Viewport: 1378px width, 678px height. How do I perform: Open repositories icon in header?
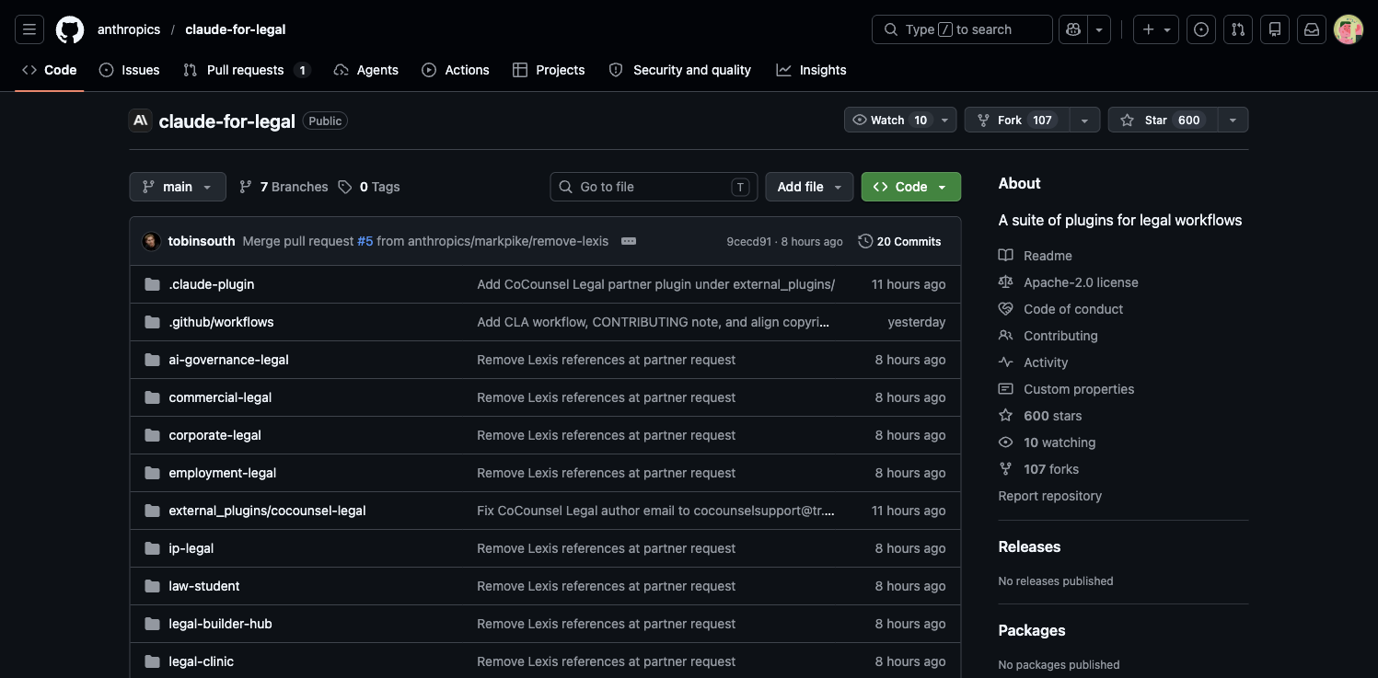[x=1275, y=29]
